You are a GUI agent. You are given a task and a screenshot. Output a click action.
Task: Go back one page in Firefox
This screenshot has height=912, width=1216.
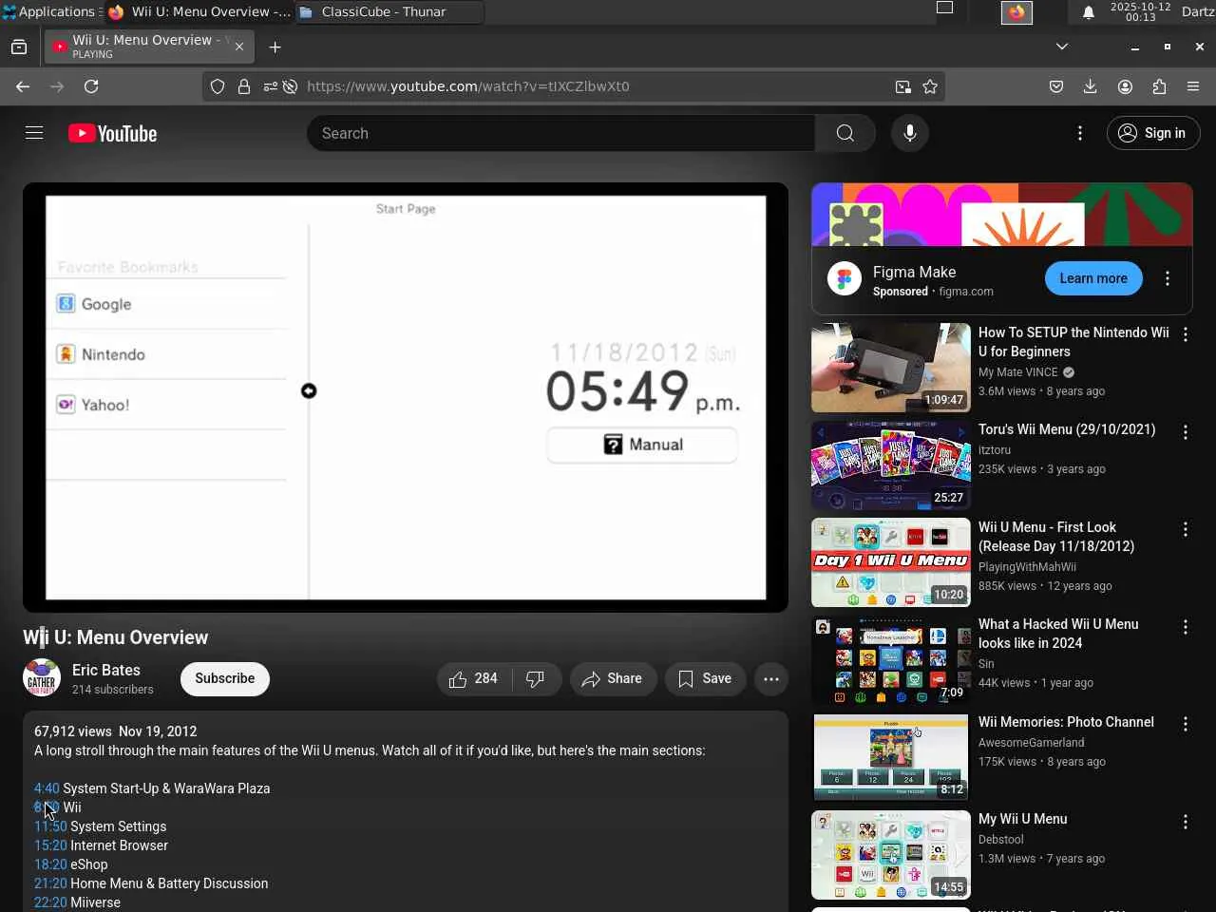23,86
